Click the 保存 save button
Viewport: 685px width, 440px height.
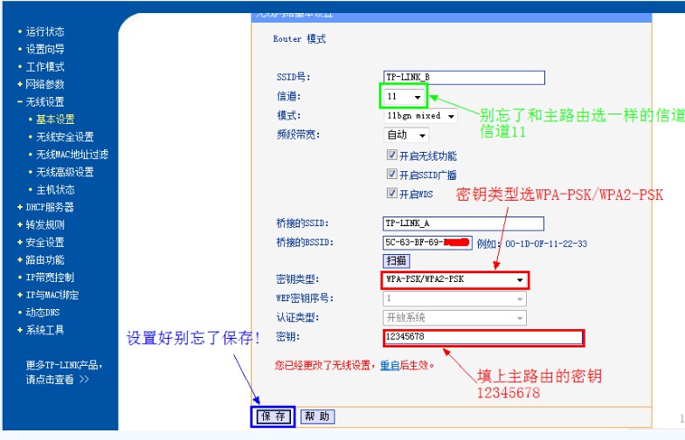tap(273, 416)
